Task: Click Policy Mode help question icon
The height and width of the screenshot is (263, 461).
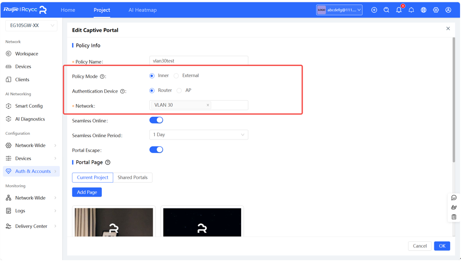Action: (x=102, y=76)
